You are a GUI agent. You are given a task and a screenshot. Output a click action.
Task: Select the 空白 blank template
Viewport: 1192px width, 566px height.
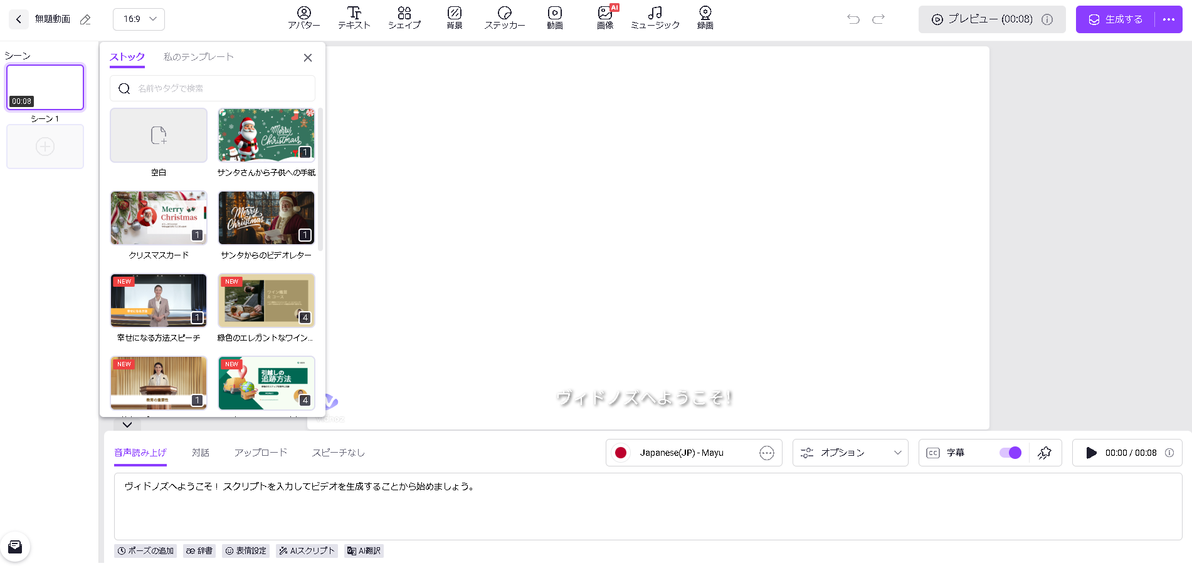159,135
